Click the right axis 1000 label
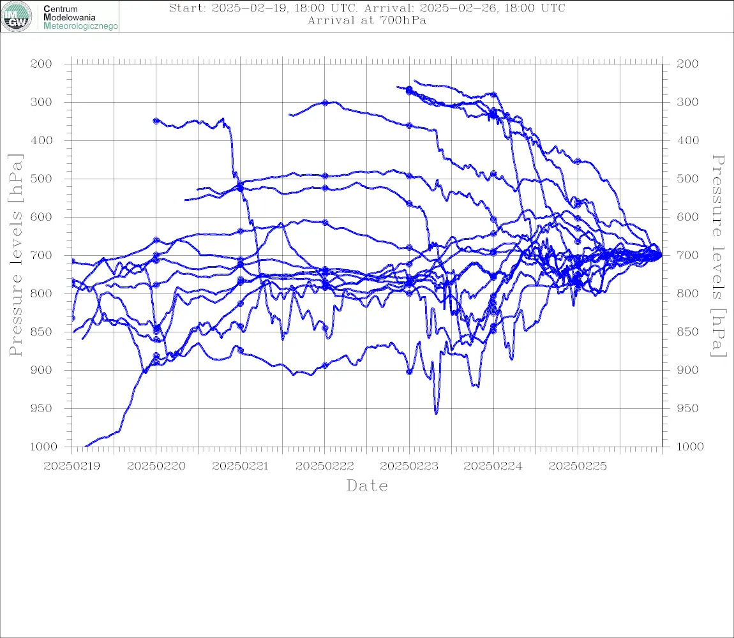Screen dimensions: 734x638 pyautogui.click(x=690, y=447)
